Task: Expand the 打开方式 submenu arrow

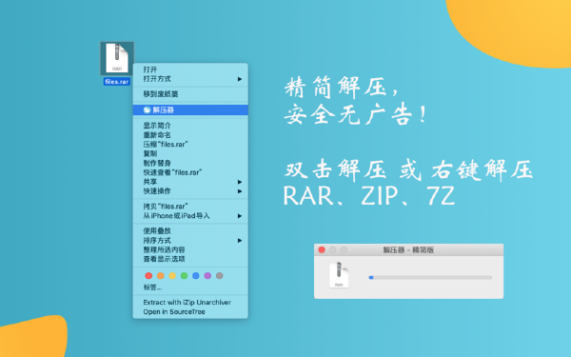Action: pos(240,79)
